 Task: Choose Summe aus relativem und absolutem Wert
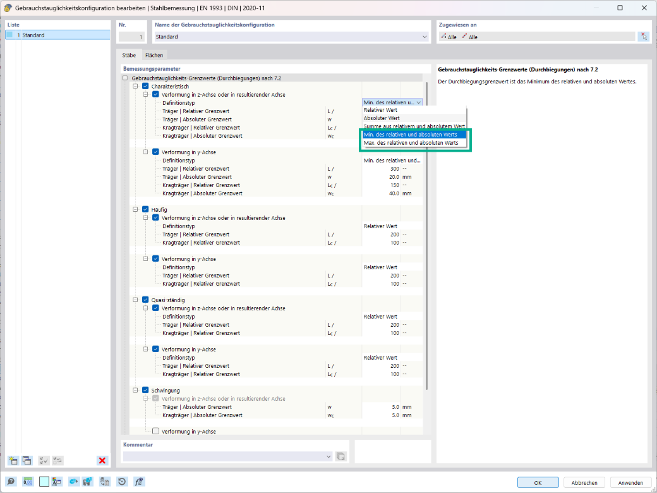coord(414,126)
